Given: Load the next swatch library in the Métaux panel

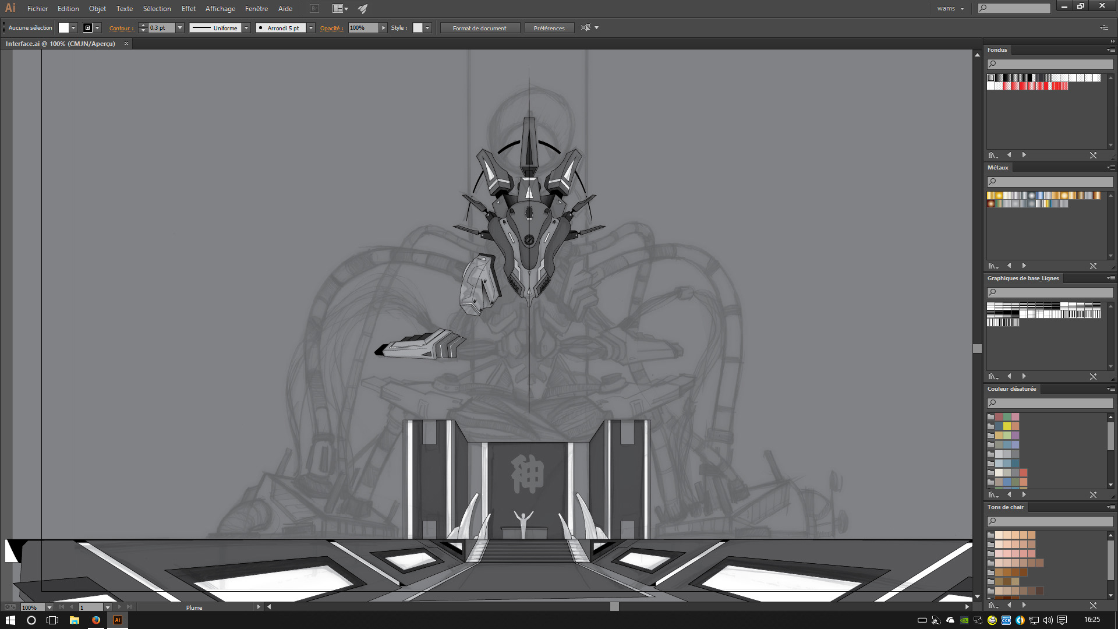Looking at the screenshot, I should [x=1024, y=266].
